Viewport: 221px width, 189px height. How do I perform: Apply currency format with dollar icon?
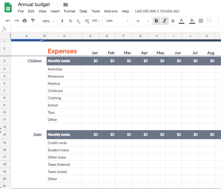point(62,21)
